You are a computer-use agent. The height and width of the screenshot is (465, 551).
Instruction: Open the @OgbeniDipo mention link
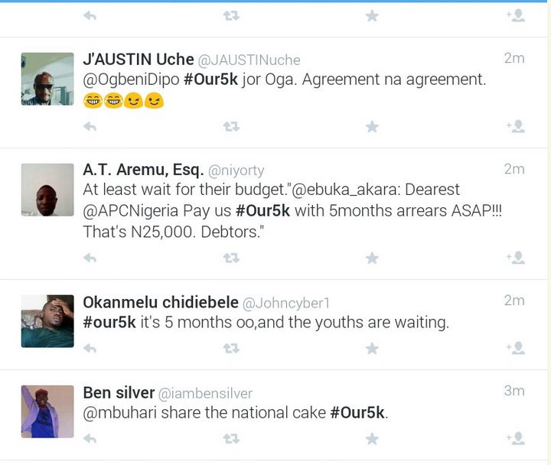131,80
